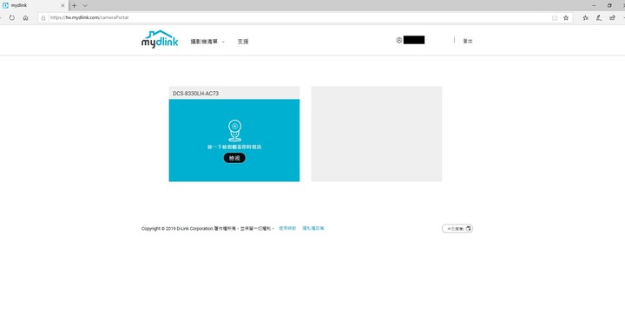Open the favorites hub icon

585,18
